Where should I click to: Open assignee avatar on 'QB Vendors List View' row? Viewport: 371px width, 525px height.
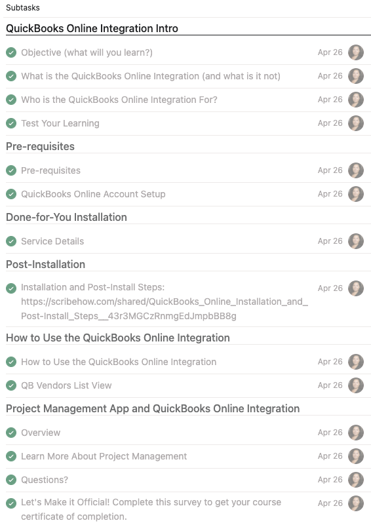356,385
